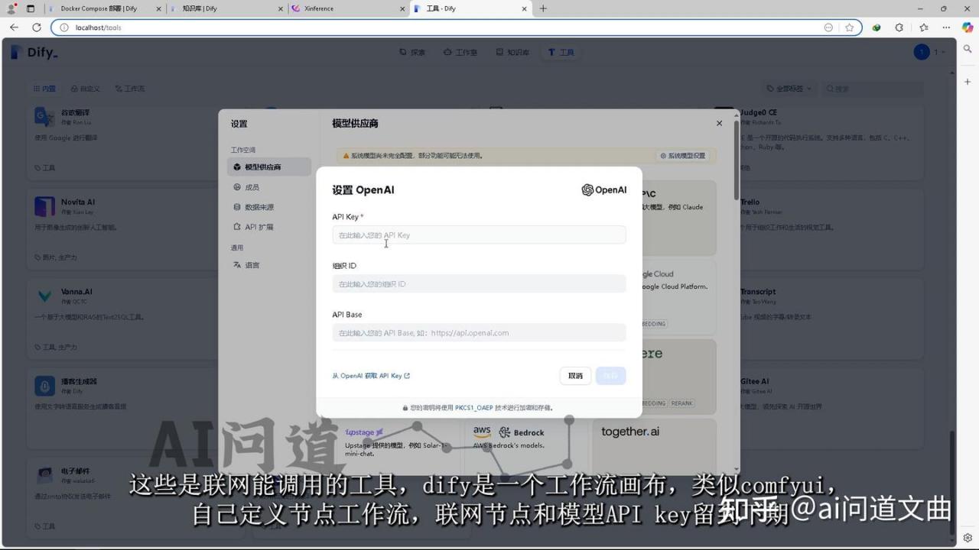Screen dimensions: 979x550
Task: Switch to the 知识库 | Dify browser tab
Action: coord(226,8)
